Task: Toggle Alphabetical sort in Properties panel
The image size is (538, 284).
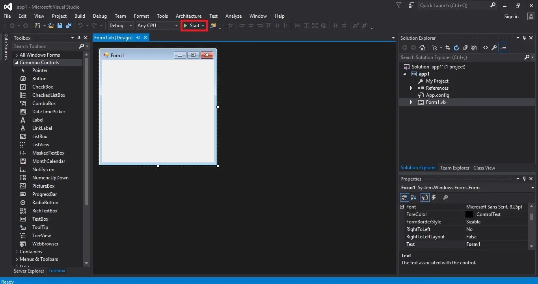Action: 413,197
